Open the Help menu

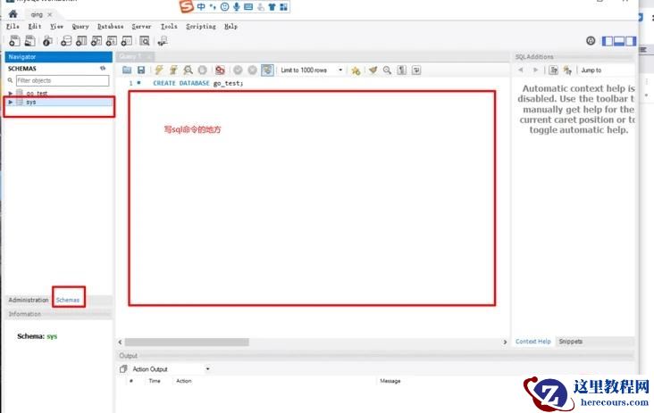[x=231, y=26]
